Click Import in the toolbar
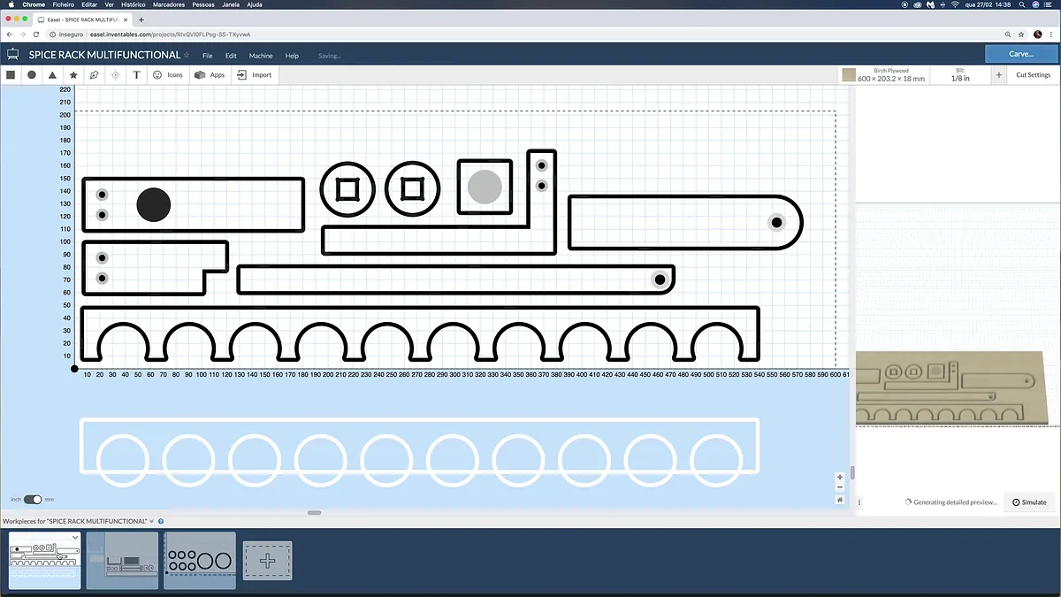Viewport: 1061px width, 597px height. click(x=254, y=75)
